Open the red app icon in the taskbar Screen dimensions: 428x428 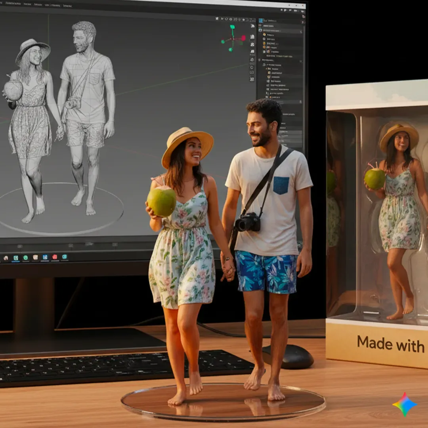[x=55, y=257]
